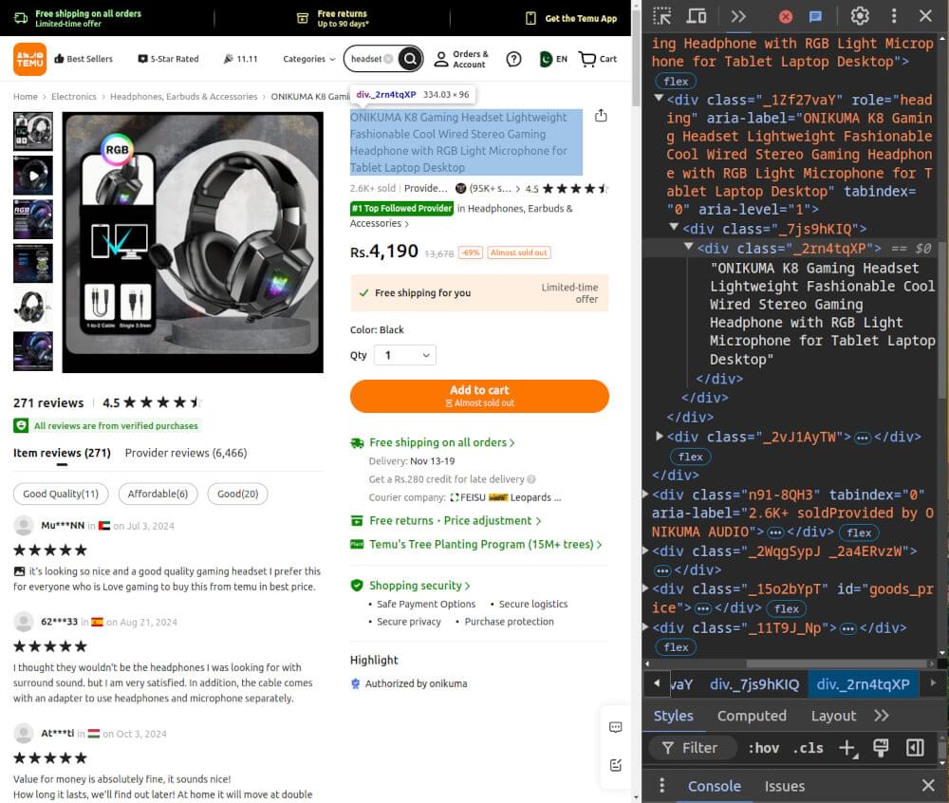Viewport: 949px width, 803px height.
Task: Switch to the Computed tab in DevTools
Action: pyautogui.click(x=752, y=716)
